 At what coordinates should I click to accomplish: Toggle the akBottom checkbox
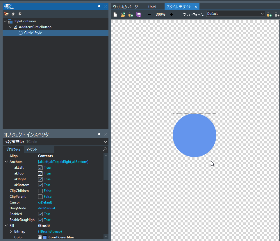tap(40, 185)
